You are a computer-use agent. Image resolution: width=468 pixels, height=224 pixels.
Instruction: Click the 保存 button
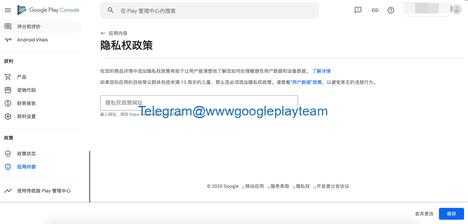tap(452, 214)
